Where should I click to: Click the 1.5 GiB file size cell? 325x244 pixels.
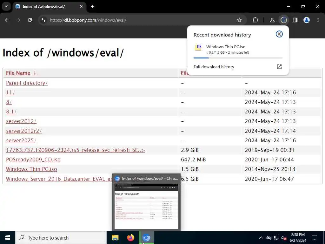190,169
